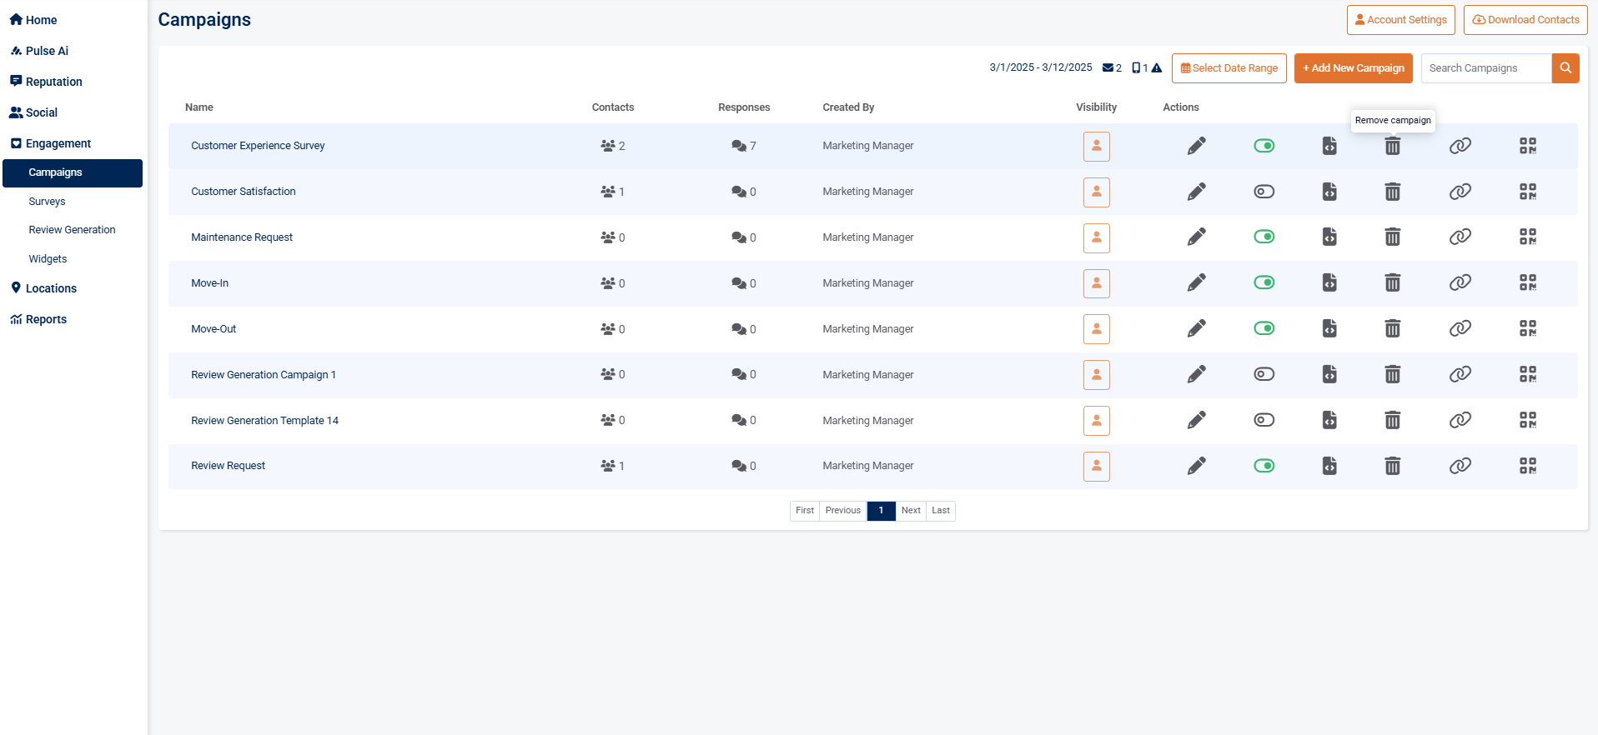Open the Select Date Range picker
Screen dimensions: 1598x735
click(x=1229, y=68)
